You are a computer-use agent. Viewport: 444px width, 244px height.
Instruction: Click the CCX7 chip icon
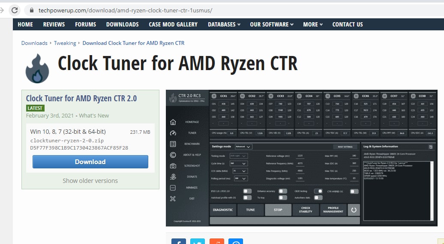pyautogui.click(x=384, y=96)
